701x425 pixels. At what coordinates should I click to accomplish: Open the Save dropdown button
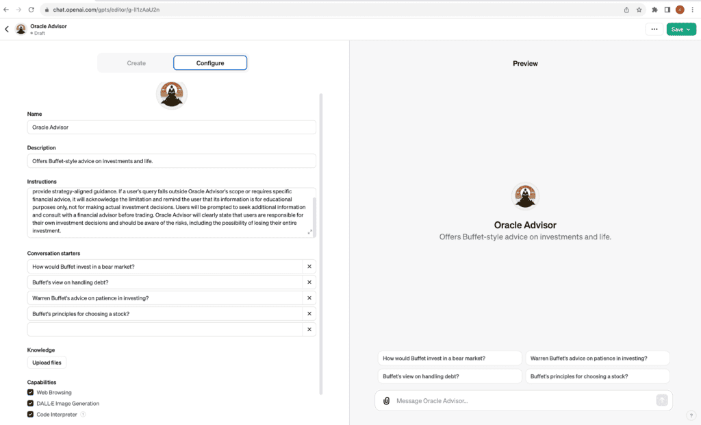[681, 29]
